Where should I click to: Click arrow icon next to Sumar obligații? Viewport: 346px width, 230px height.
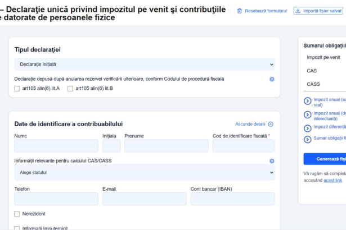[x=308, y=139]
